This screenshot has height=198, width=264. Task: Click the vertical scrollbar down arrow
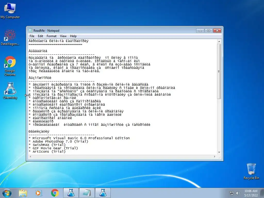(x=219, y=152)
